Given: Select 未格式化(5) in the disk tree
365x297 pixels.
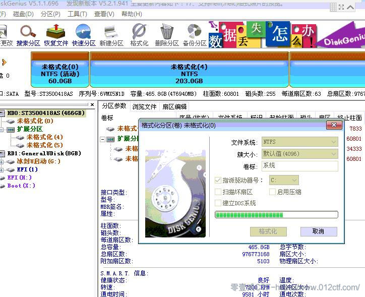Looking at the screenshot, I should tap(45, 145).
